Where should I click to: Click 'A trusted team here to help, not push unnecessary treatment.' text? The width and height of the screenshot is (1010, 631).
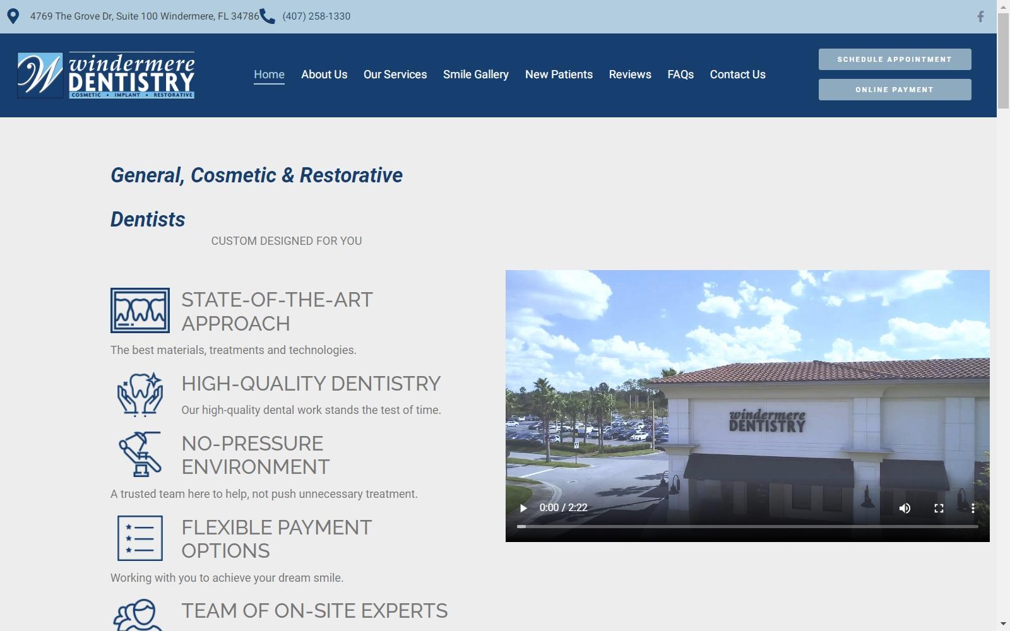point(264,494)
